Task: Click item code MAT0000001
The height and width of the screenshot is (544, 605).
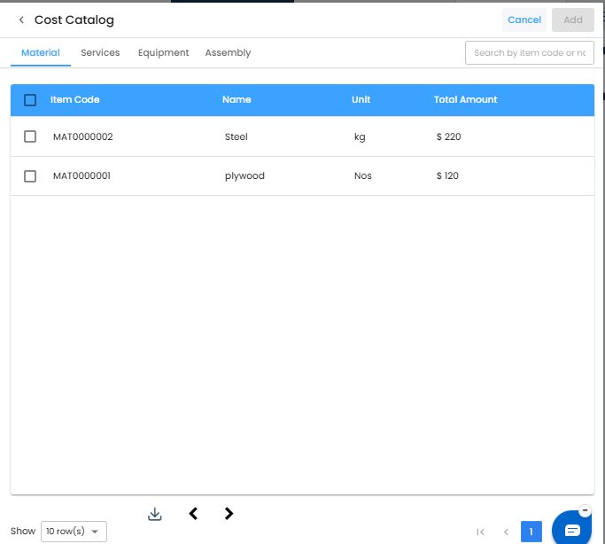Action: click(x=81, y=176)
